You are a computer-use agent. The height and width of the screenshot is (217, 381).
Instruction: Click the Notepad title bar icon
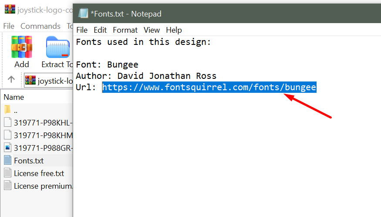coord(83,13)
